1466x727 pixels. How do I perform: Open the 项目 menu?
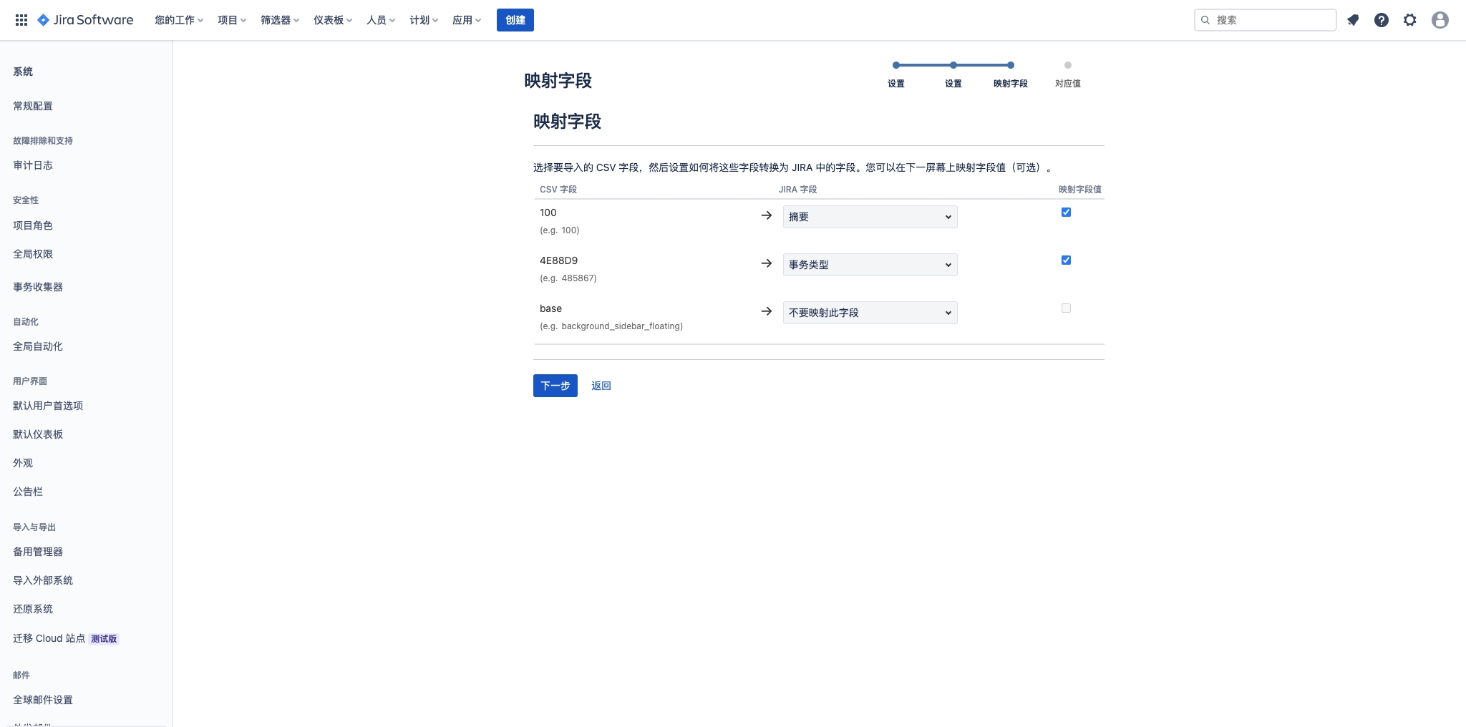click(232, 20)
